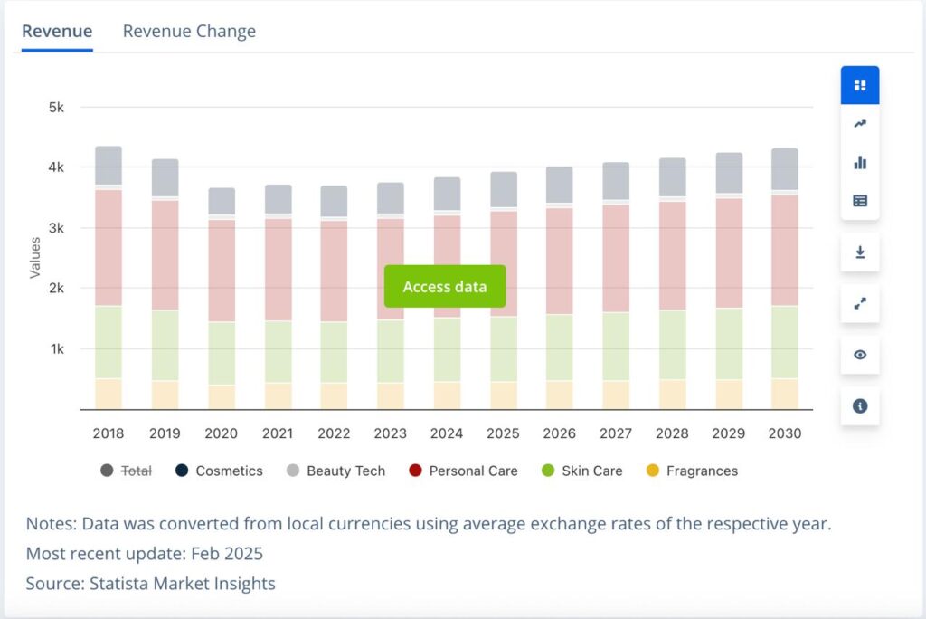This screenshot has height=619, width=926.
Task: Open the data table view icon
Action: point(859,201)
